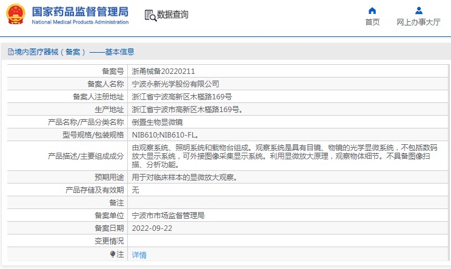451x269 pixels.
Task: Click the model value NIB610;NIB610-FL。
Action: pos(165,134)
